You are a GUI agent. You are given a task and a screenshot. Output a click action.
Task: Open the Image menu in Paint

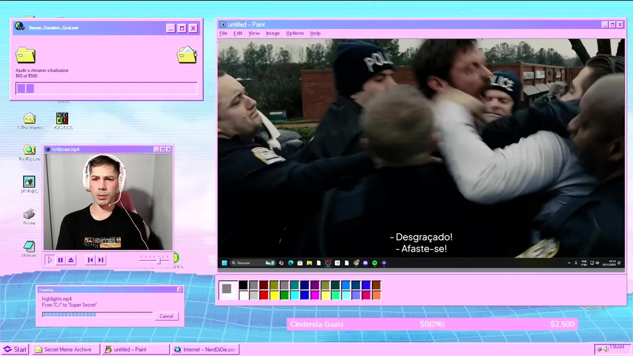[272, 33]
